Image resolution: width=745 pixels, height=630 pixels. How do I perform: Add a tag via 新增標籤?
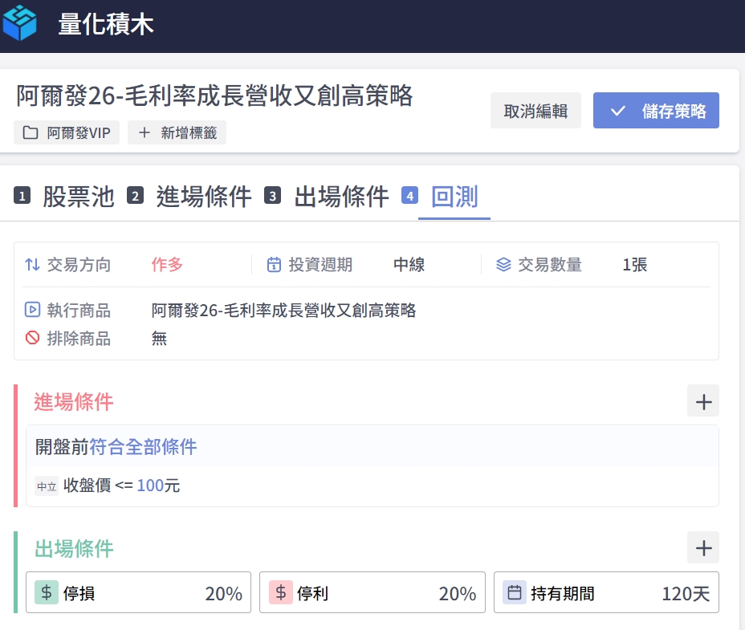(177, 133)
